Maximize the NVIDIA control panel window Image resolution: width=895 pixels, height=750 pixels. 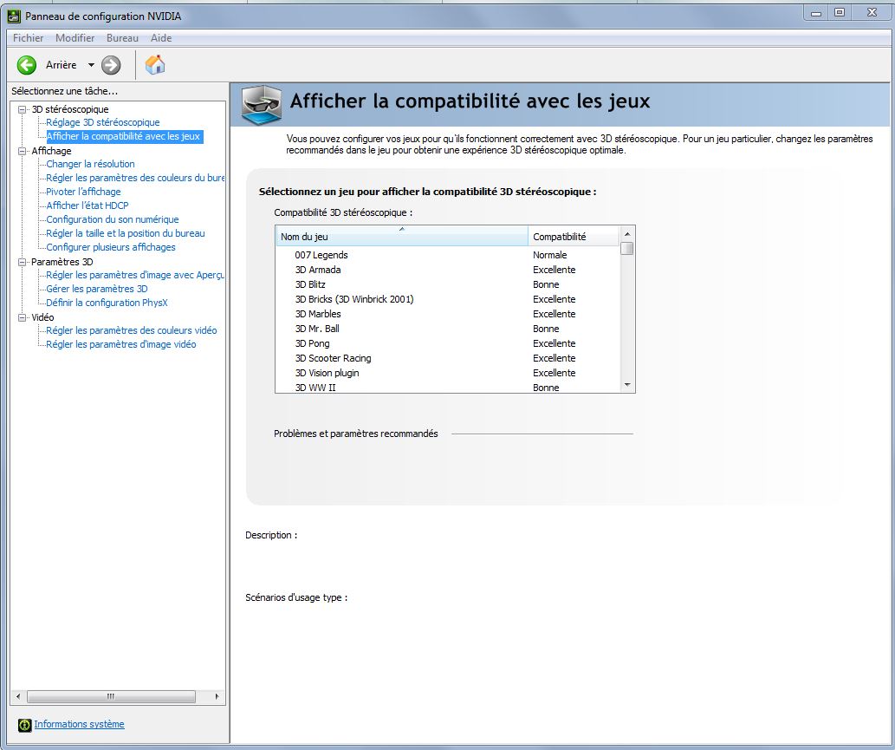click(840, 12)
